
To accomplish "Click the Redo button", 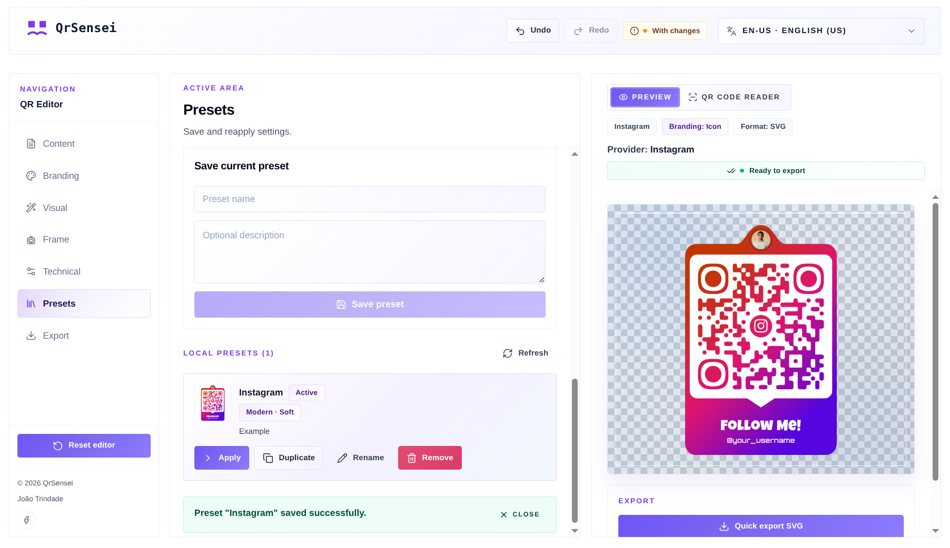I will (x=591, y=31).
